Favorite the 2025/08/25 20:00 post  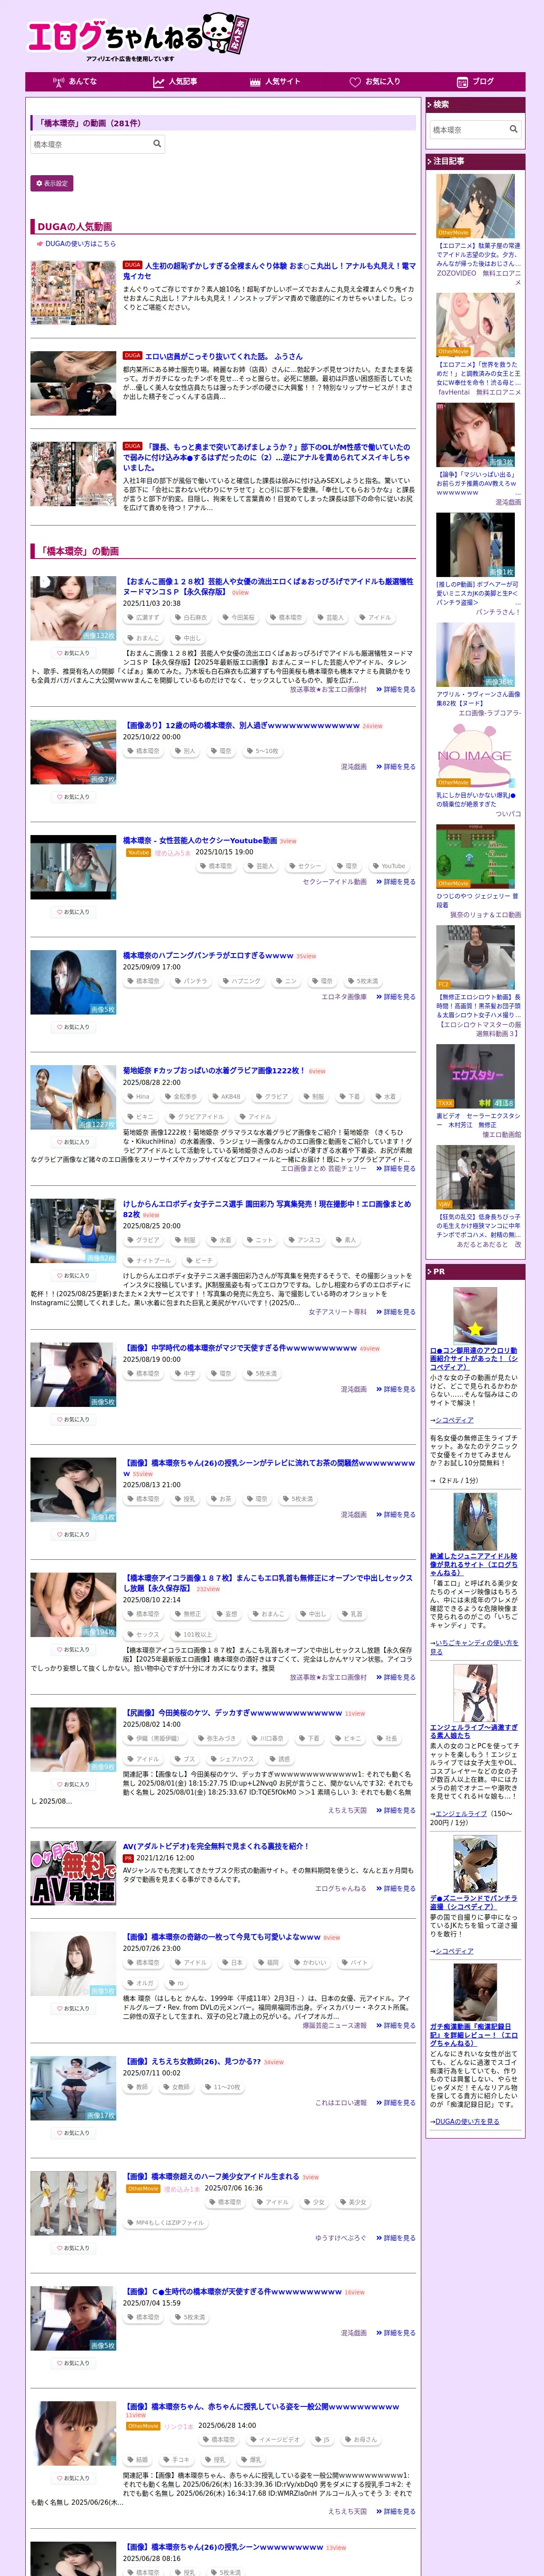[73, 1275]
